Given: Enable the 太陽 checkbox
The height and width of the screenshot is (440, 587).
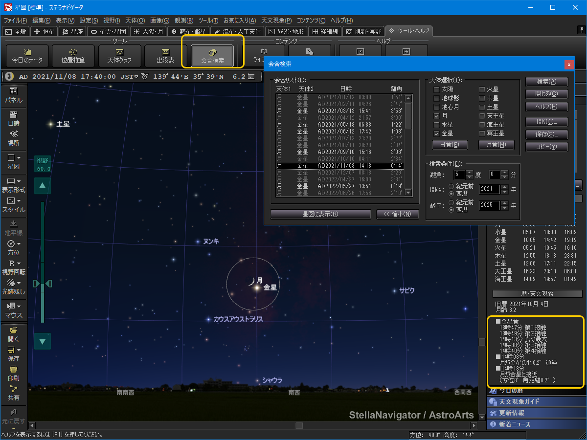Looking at the screenshot, I should coord(436,89).
